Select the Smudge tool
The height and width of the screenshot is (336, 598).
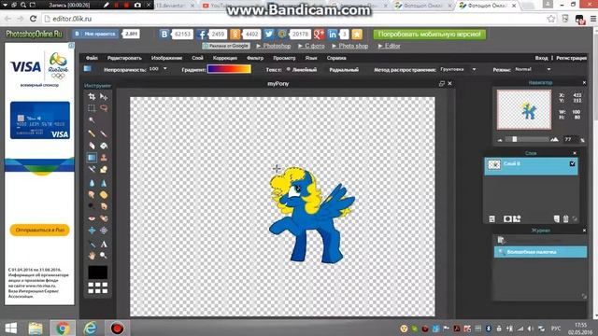[92, 195]
